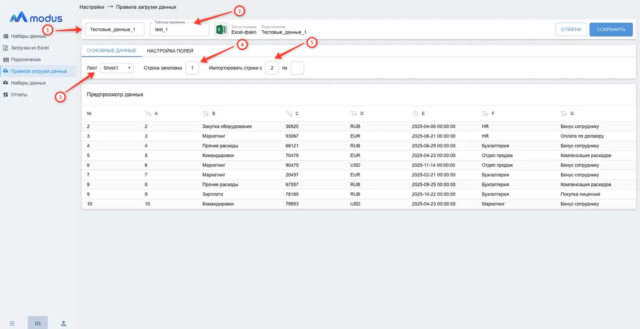Click the text type icon for column B
This screenshot has width=640, height=329.
(x=206, y=114)
